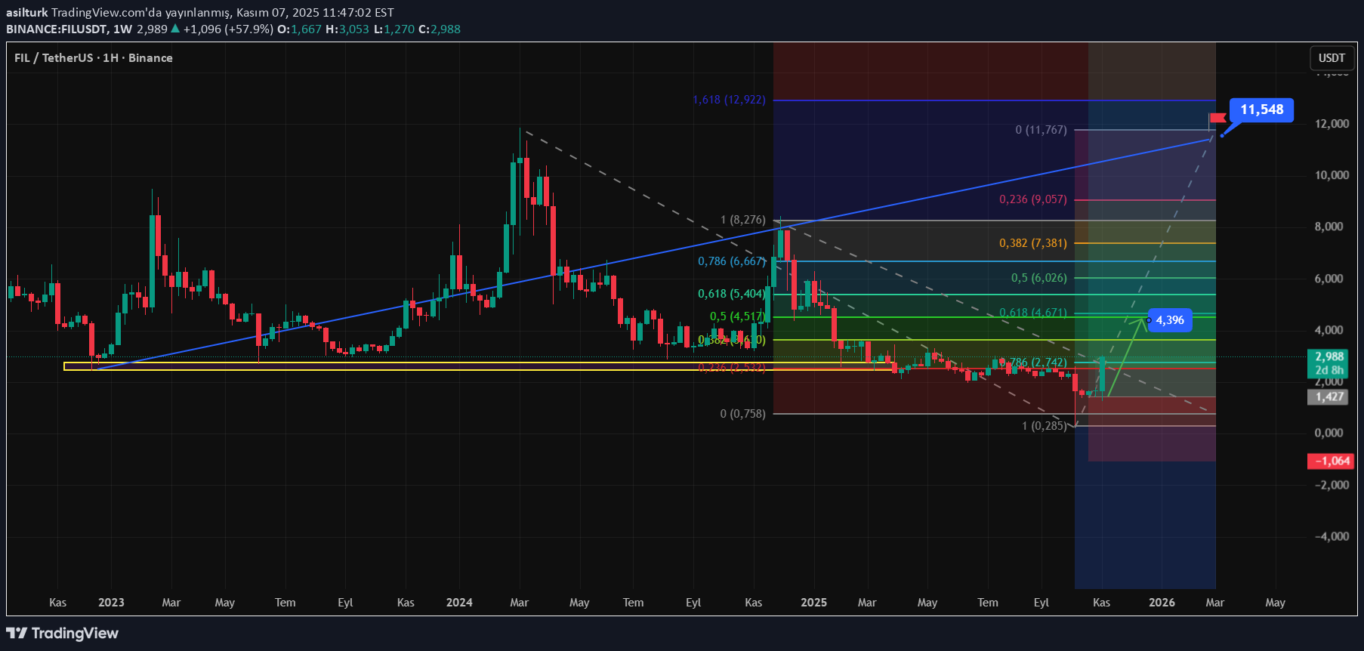Click the blue 11,548 price callout

(x=1261, y=110)
